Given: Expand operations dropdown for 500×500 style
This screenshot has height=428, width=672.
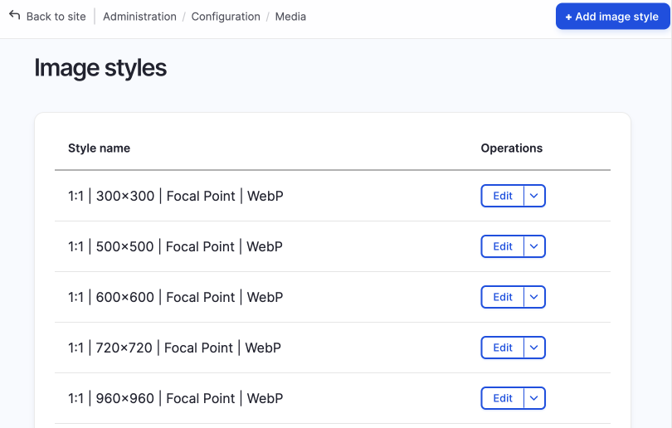Looking at the screenshot, I should (534, 246).
